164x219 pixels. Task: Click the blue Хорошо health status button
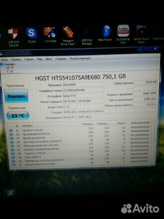16,96
